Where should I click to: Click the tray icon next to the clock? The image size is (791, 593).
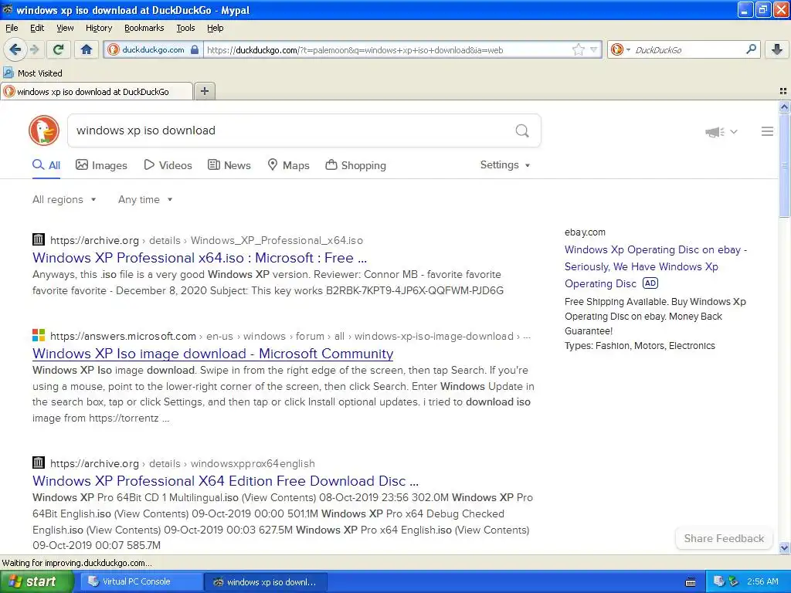pyautogui.click(x=734, y=581)
